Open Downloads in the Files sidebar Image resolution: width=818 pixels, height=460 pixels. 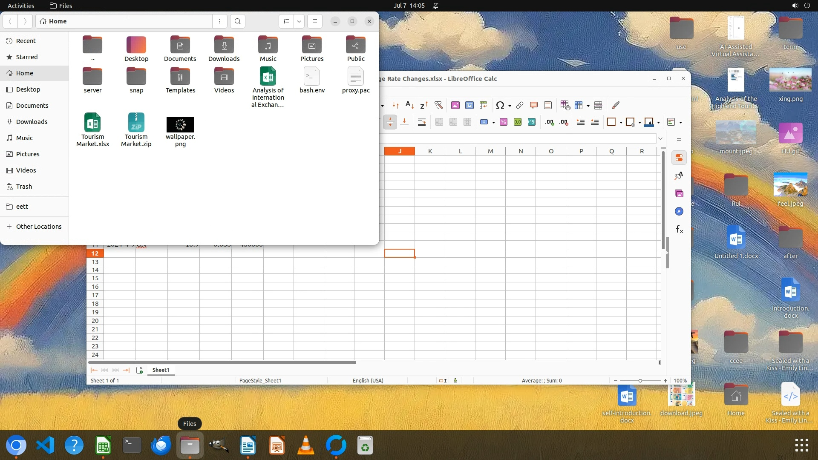click(32, 122)
